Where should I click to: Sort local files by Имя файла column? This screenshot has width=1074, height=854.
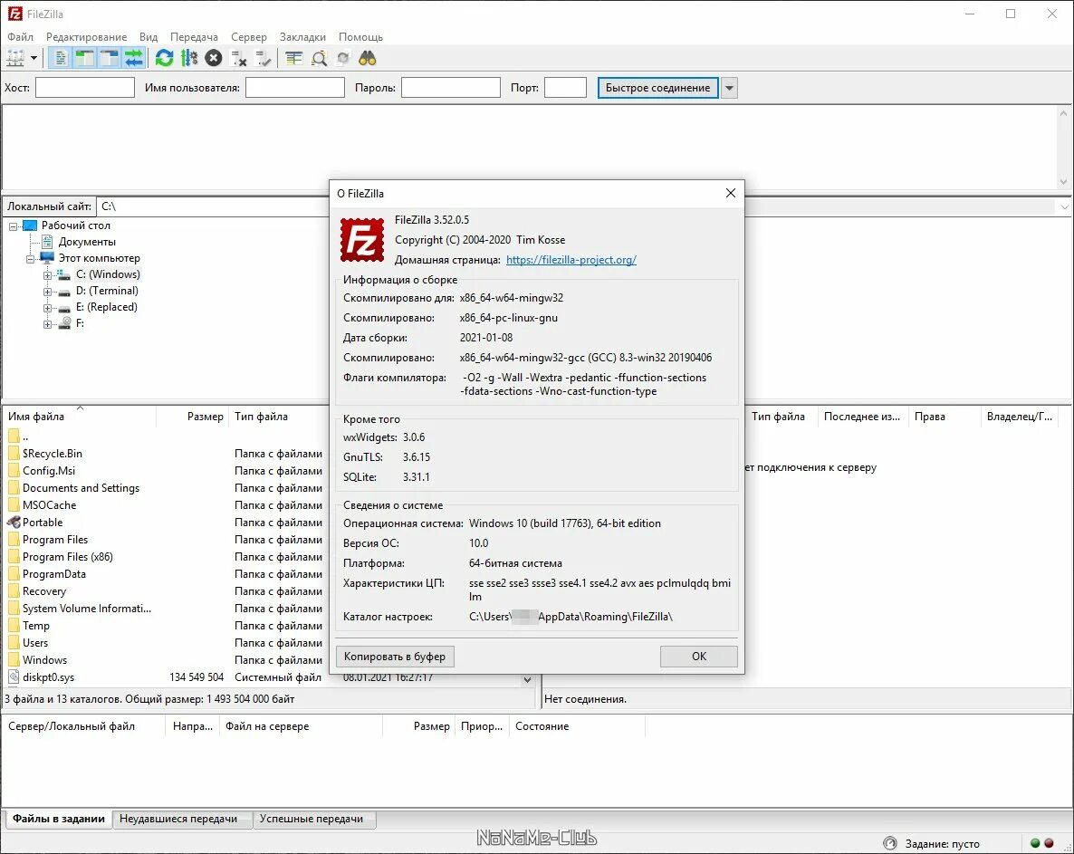coord(80,417)
